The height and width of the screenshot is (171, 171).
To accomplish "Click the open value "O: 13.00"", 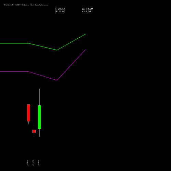I will click(x=60, y=12).
